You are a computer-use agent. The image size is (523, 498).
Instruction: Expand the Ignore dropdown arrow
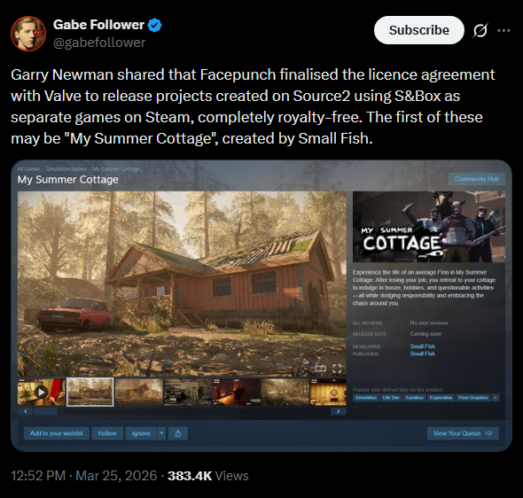161,433
